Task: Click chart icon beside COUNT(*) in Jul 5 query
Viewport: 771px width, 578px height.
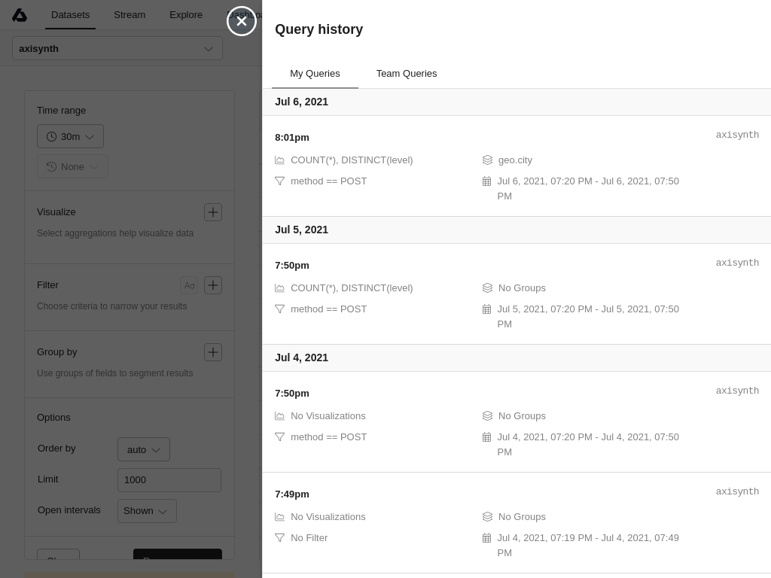Action: coord(280,288)
